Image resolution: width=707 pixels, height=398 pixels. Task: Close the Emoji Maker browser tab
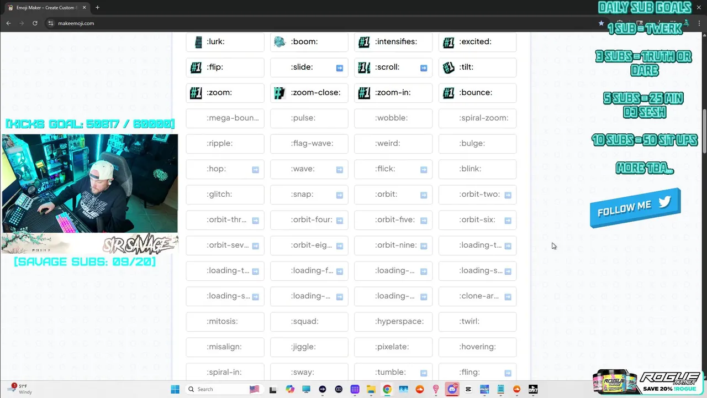coord(85,8)
